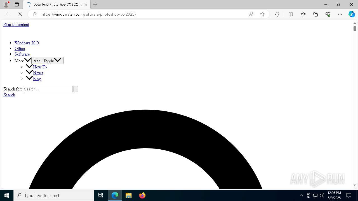Image resolution: width=358 pixels, height=201 pixels.
Task: Expand the Menu Toggle button
Action: (47, 61)
